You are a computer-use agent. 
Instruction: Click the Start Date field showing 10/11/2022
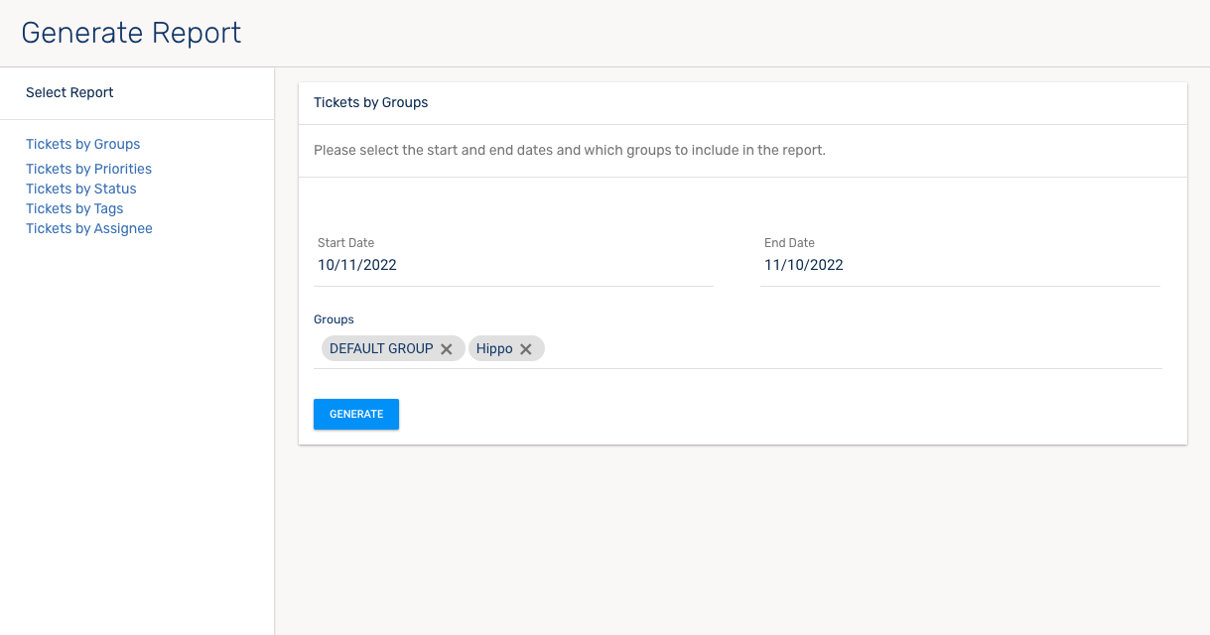(514, 265)
